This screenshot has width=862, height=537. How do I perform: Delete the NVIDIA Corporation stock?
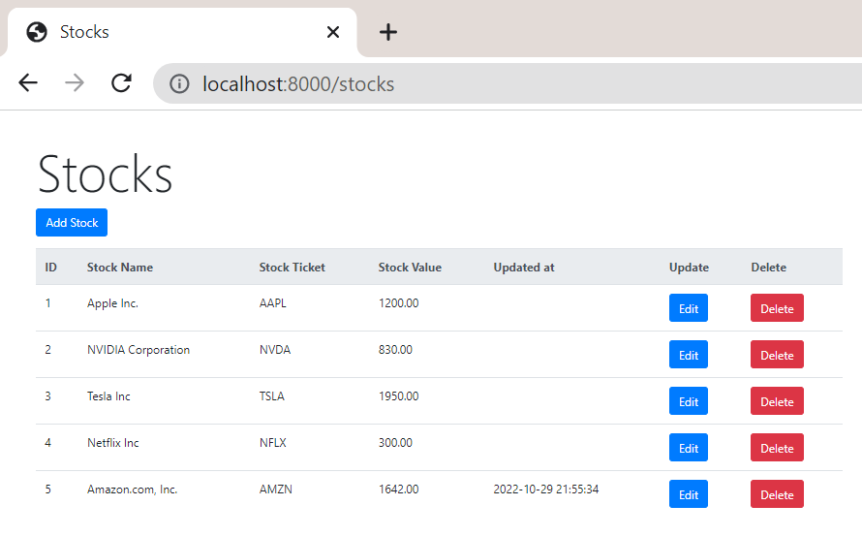pyautogui.click(x=777, y=355)
